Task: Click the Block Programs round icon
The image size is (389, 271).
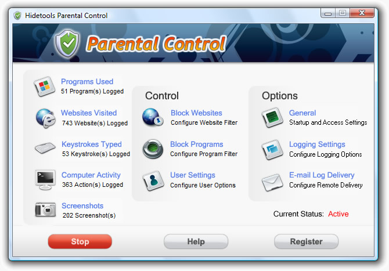Action: [153, 149]
